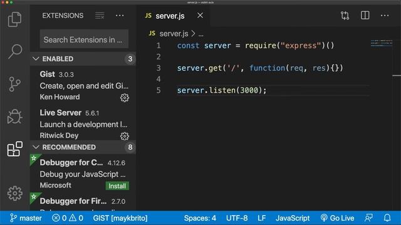401x225 pixels.
Task: Open the Search view in activity bar
Action: point(14,51)
